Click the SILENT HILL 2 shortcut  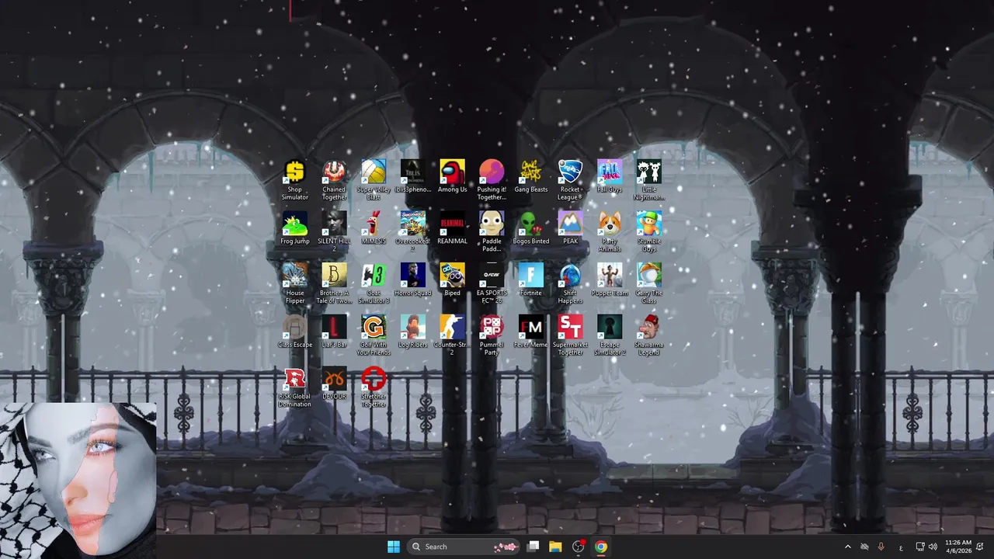335,232
